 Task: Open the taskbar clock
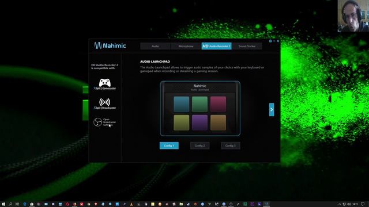(x=355, y=204)
